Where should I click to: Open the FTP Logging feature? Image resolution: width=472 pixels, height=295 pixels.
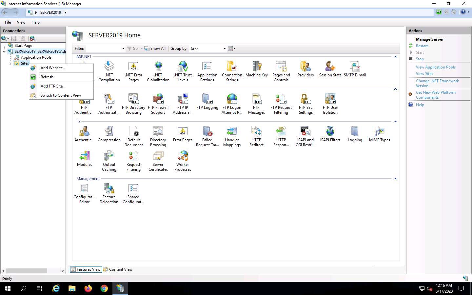click(x=207, y=101)
